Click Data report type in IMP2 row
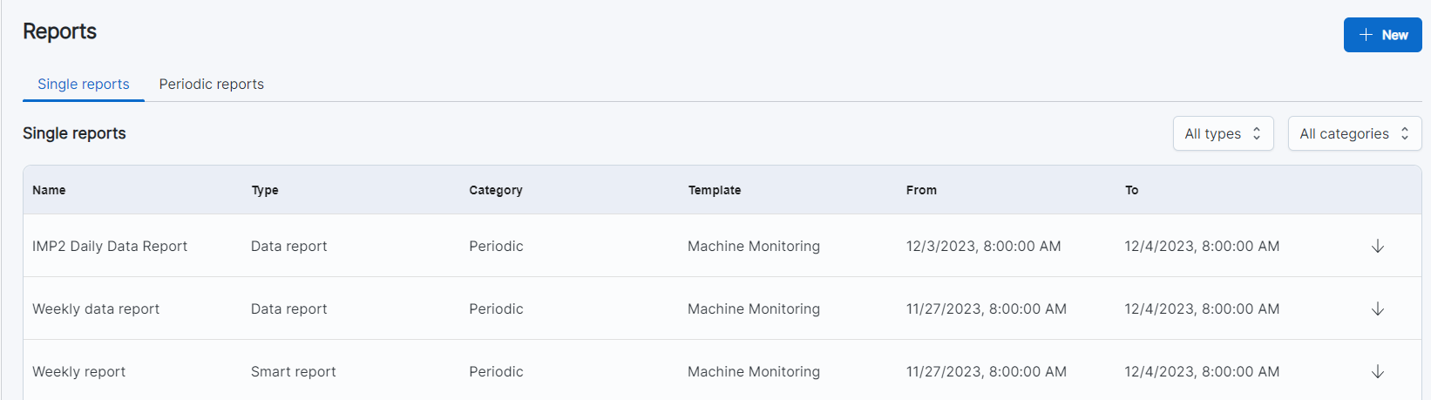Screen dimensions: 1431x400 coord(288,246)
